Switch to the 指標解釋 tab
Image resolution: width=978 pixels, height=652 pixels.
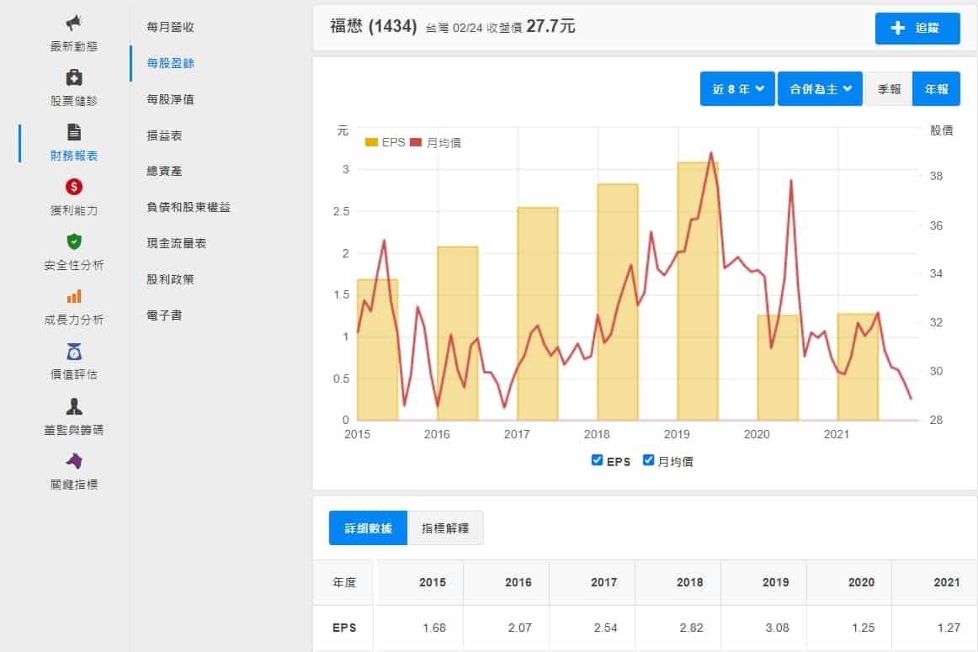[x=445, y=528]
